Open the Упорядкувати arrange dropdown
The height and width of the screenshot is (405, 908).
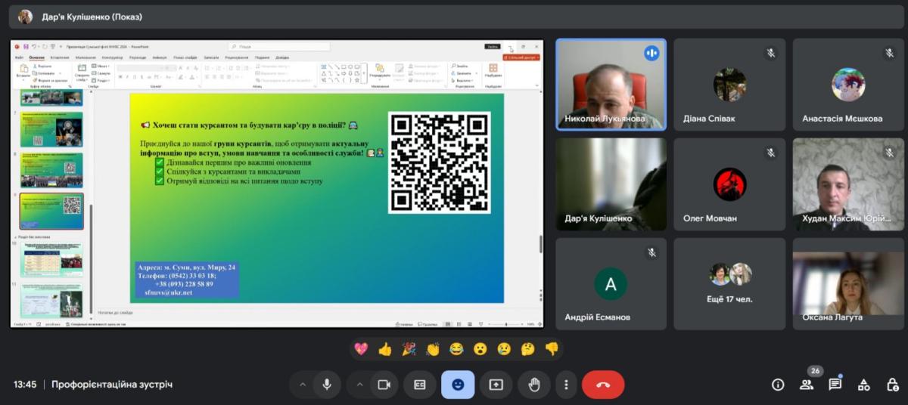[x=380, y=73]
